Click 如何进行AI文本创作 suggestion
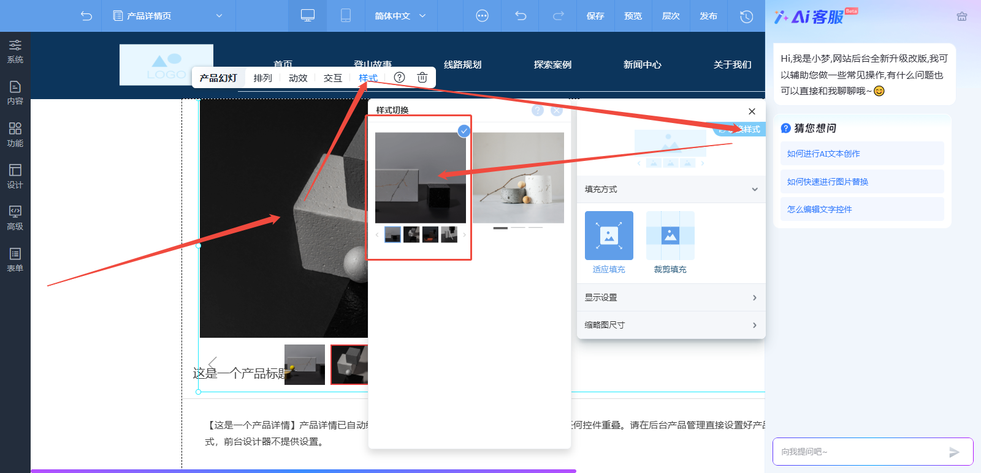981x473 pixels. click(x=862, y=154)
